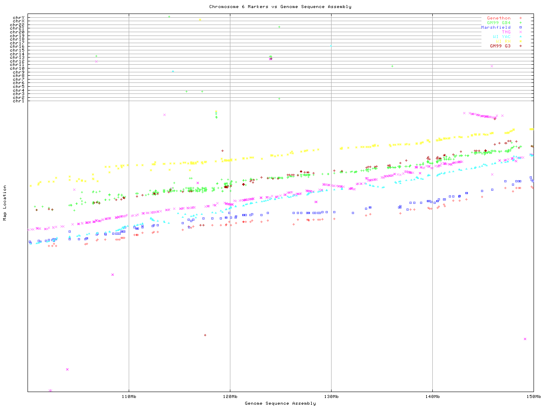Click the chrY label on the y-axis
The height and width of the screenshot is (406, 542).
pos(19,18)
